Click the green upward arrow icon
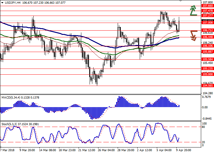Image resolution: width=214 pixels, height=153 pixels. click(x=193, y=11)
